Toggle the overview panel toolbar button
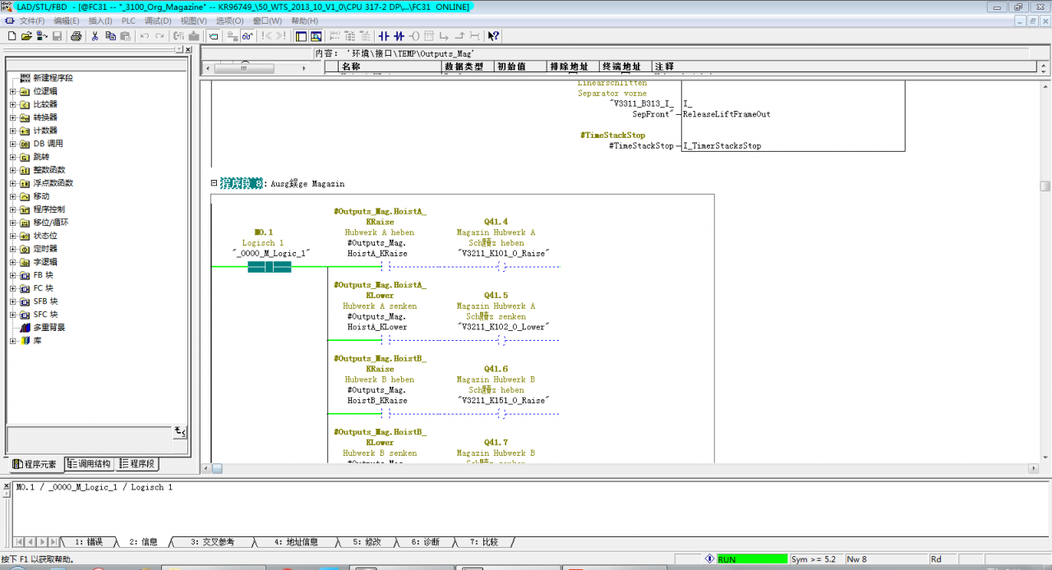 [301, 36]
